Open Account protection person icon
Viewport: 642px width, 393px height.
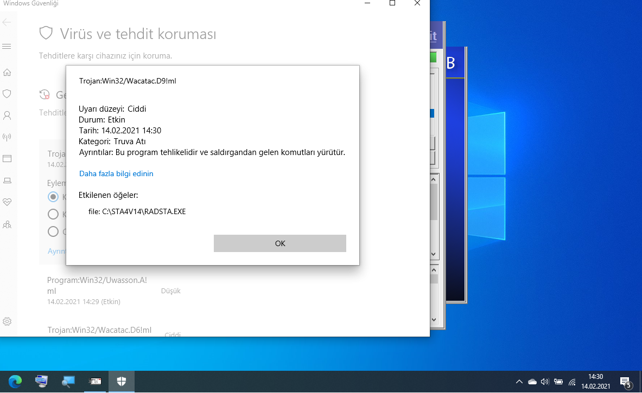pos(7,115)
